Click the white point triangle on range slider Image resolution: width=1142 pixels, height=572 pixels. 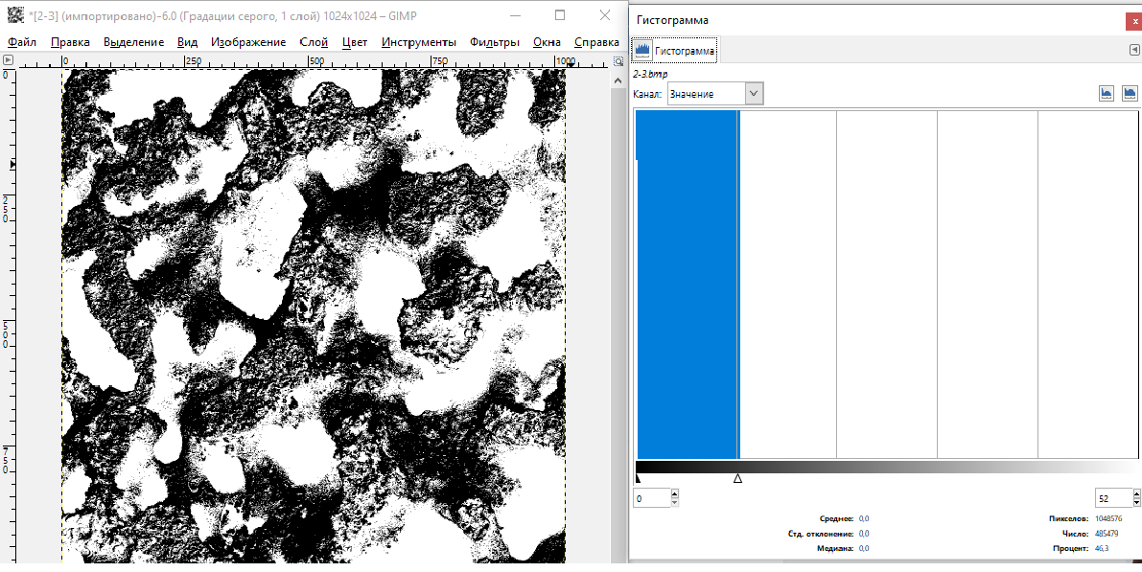(x=737, y=477)
